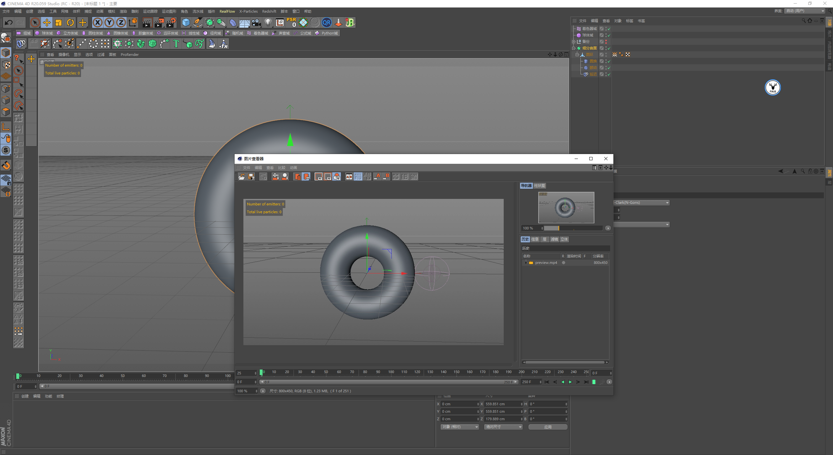Select the Rotate tool in top toolbar
This screenshot has height=455, width=833.
[70, 22]
